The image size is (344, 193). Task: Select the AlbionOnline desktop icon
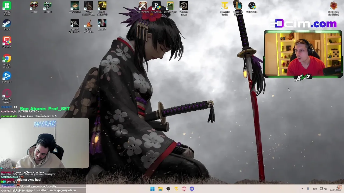click(143, 7)
